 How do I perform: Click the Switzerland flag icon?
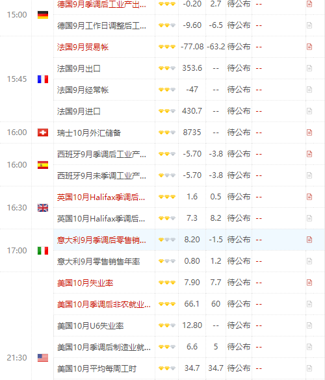(43, 133)
